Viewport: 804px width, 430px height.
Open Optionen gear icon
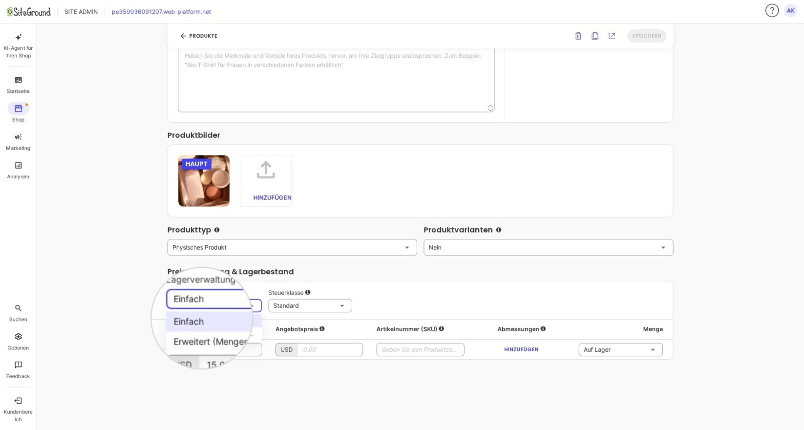[x=18, y=337]
